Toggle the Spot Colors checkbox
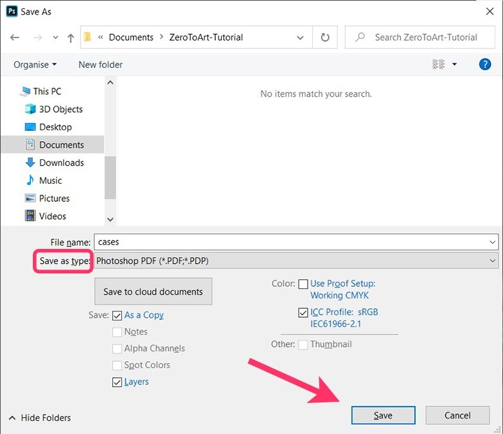503x434 pixels. (x=117, y=365)
